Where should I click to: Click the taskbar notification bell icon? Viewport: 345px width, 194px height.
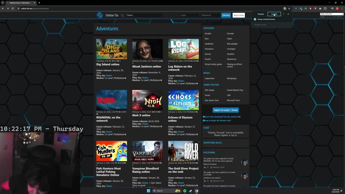pos(341,191)
